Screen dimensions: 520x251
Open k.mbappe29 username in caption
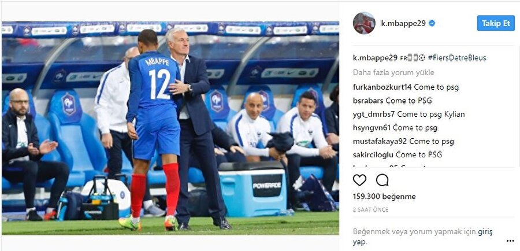tap(375, 58)
